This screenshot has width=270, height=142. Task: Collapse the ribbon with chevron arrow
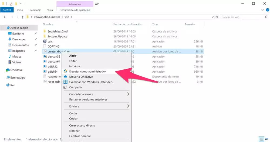click(x=262, y=10)
